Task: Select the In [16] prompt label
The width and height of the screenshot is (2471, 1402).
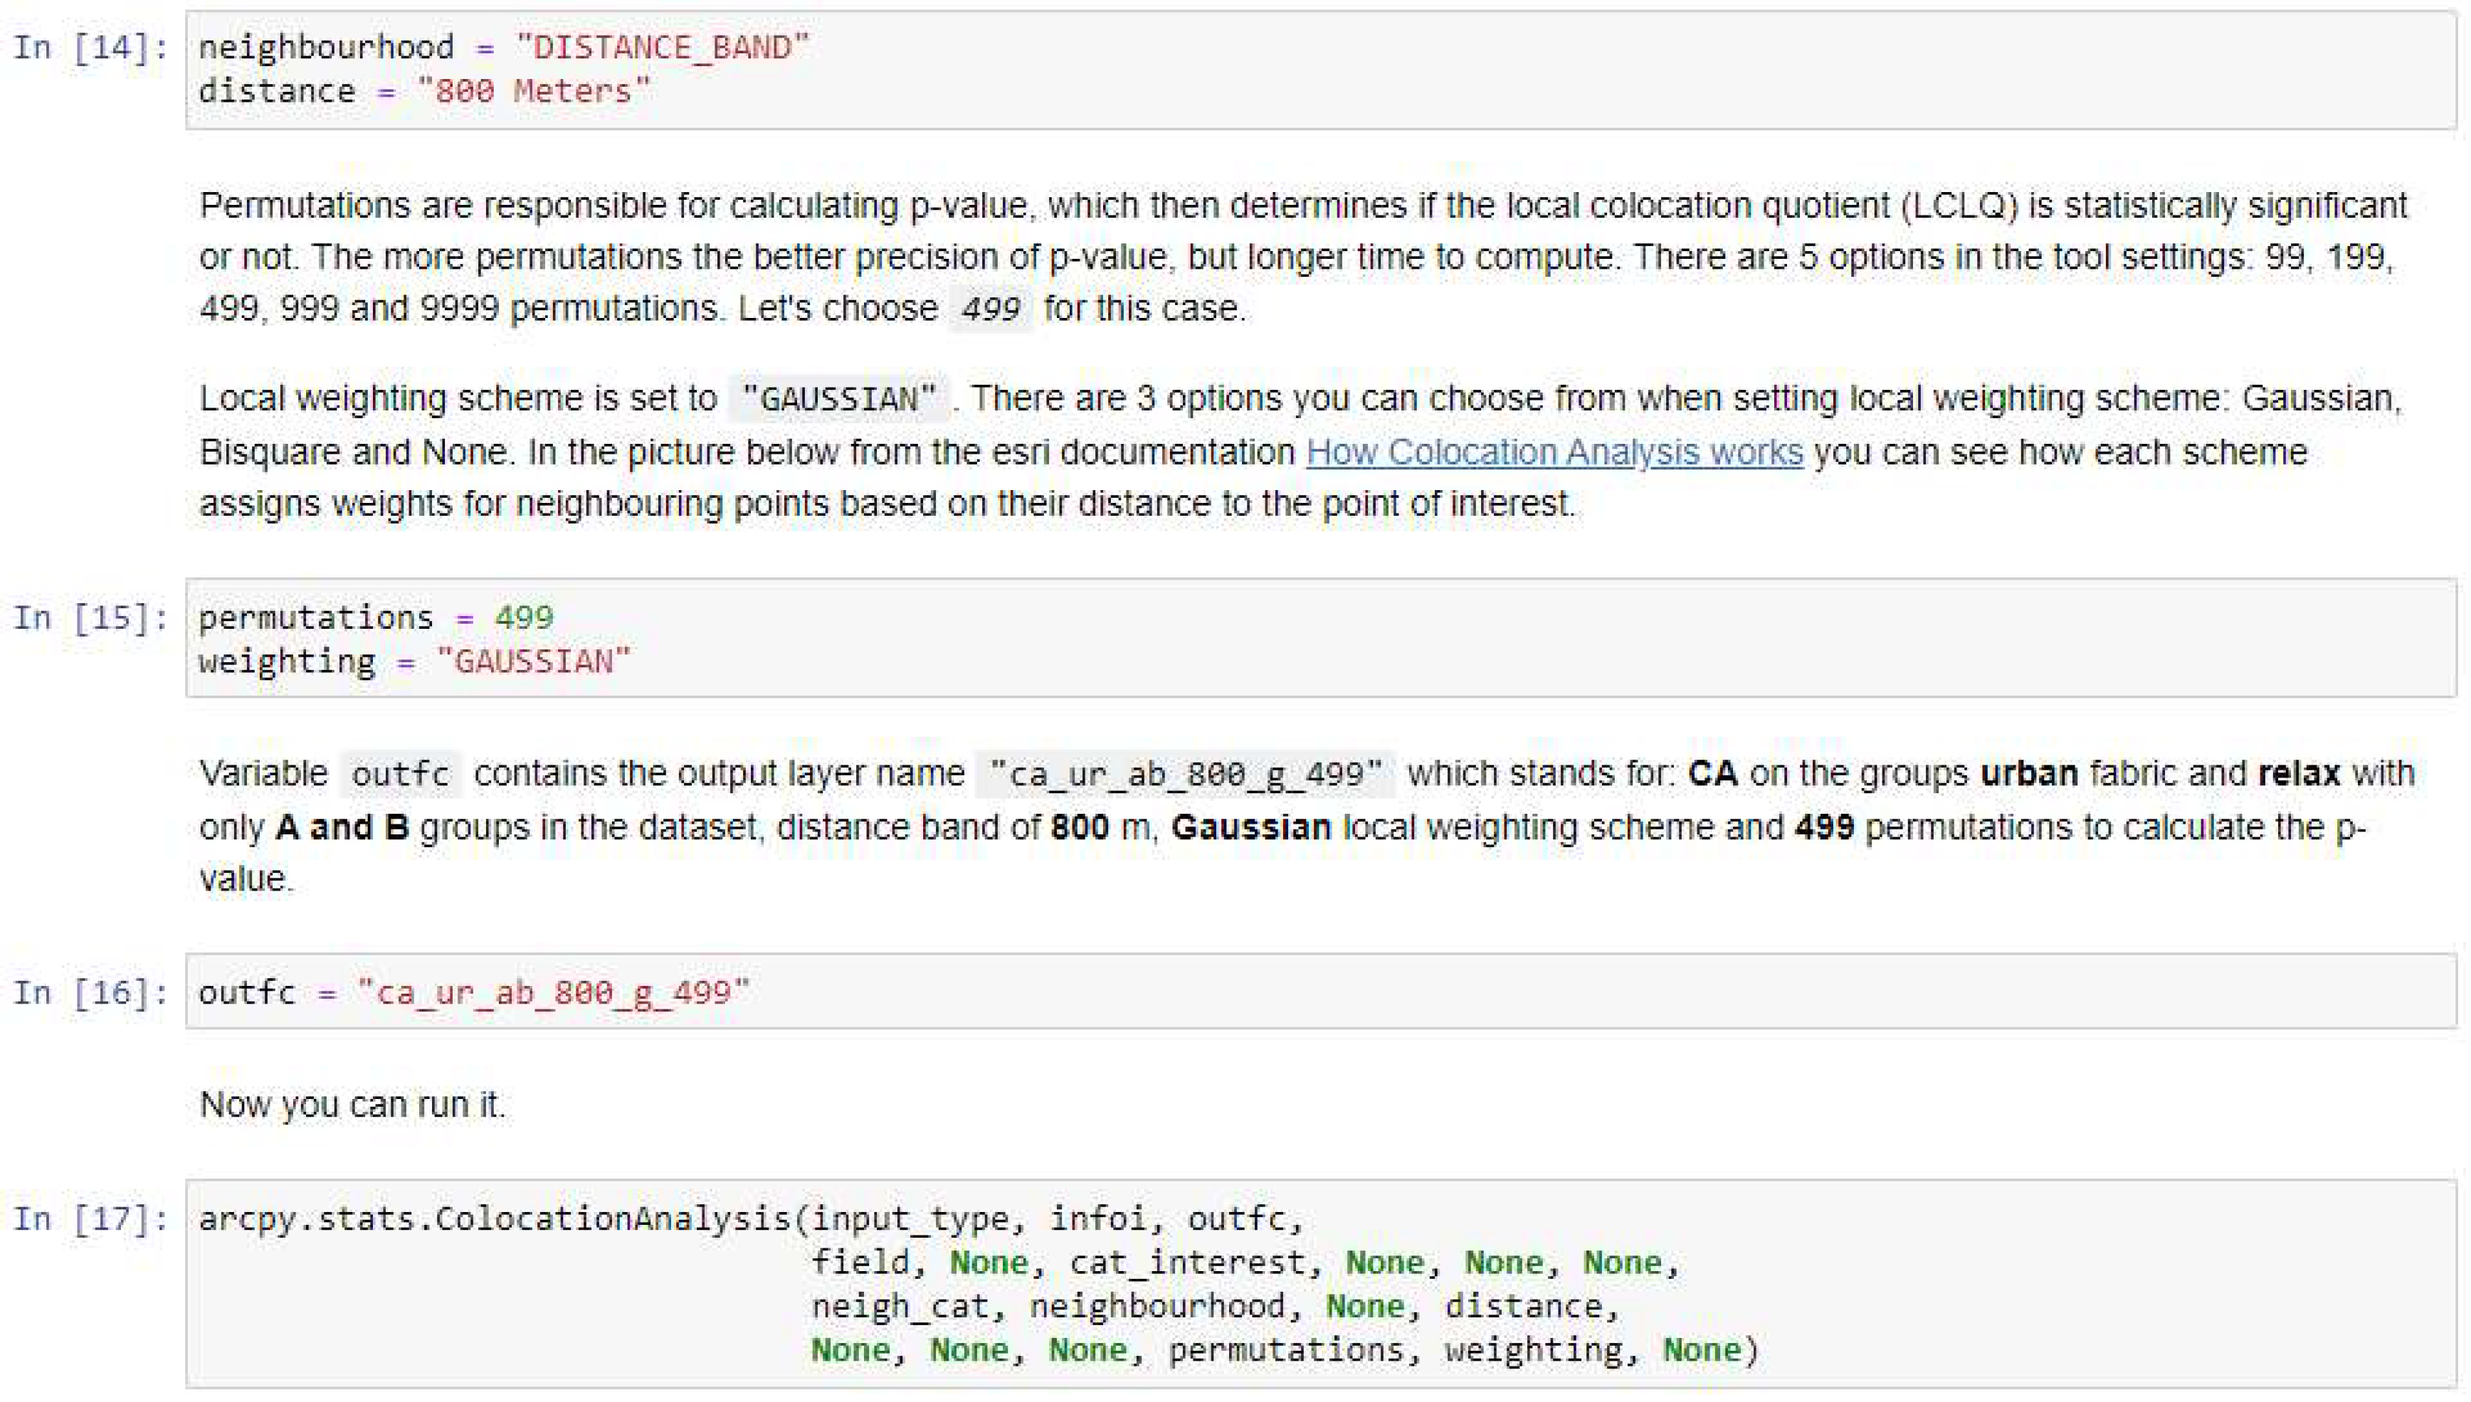Action: tap(90, 992)
